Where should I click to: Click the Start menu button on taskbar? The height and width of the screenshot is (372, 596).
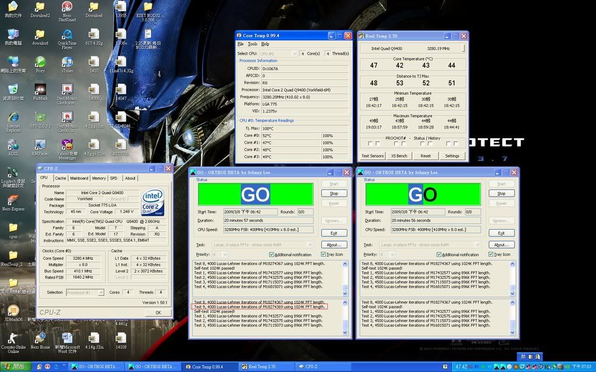tap(16, 367)
